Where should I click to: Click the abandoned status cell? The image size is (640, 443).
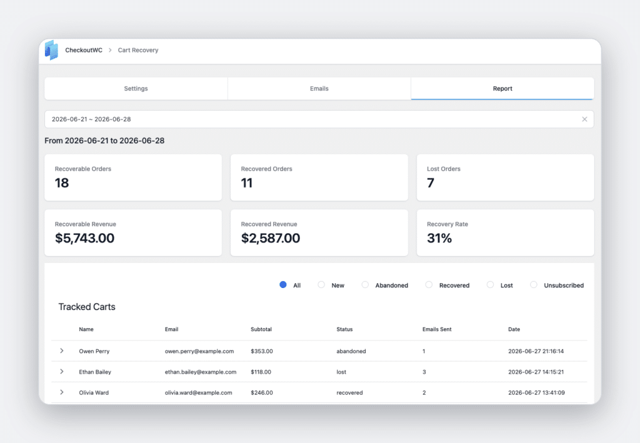351,351
